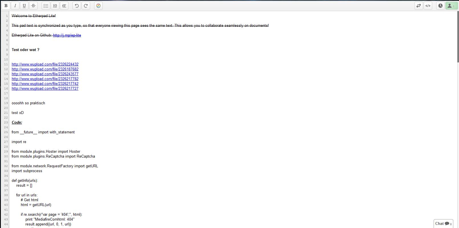The image size is (459, 228).
Task: Increase indent of the current line
Action: click(x=55, y=6)
